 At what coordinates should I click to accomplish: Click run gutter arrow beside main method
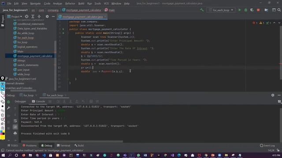(x=63, y=33)
